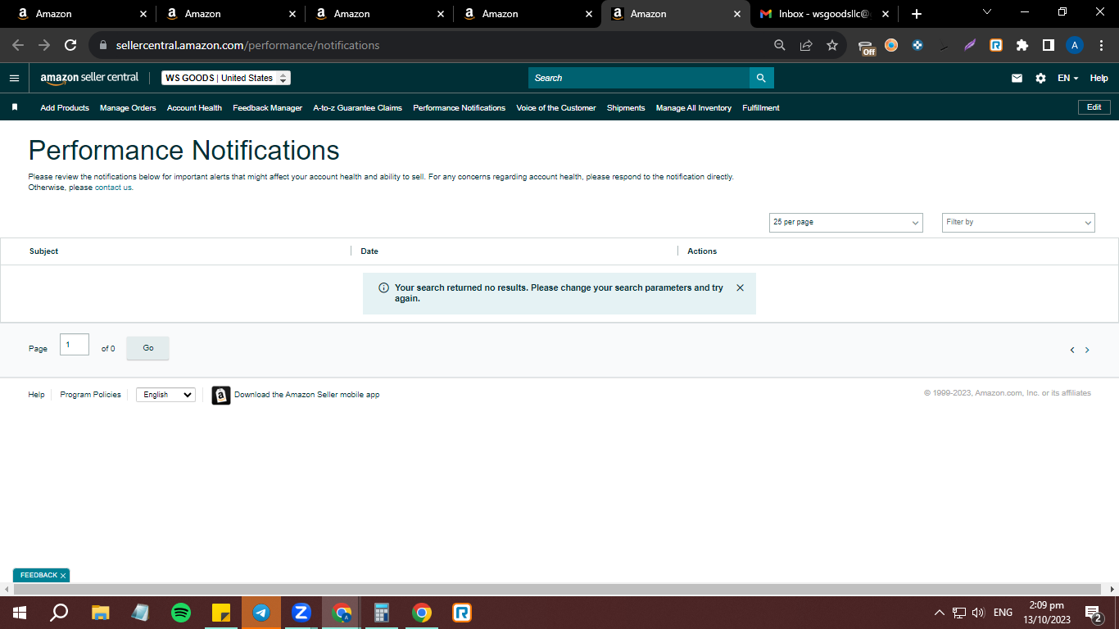Open the Seller Central mail messages icon

coord(1017,78)
